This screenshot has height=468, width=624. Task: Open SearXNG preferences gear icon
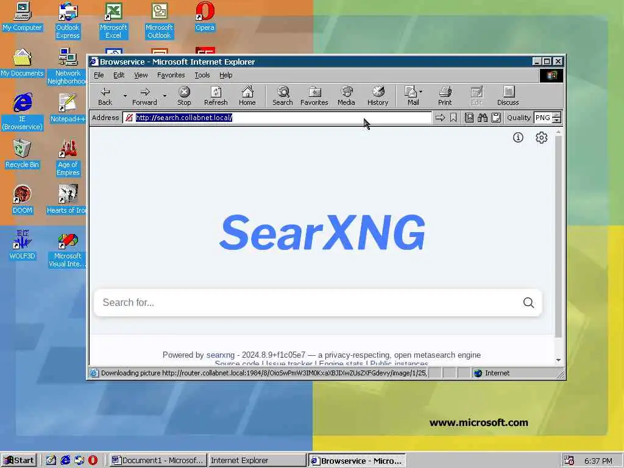(x=541, y=138)
